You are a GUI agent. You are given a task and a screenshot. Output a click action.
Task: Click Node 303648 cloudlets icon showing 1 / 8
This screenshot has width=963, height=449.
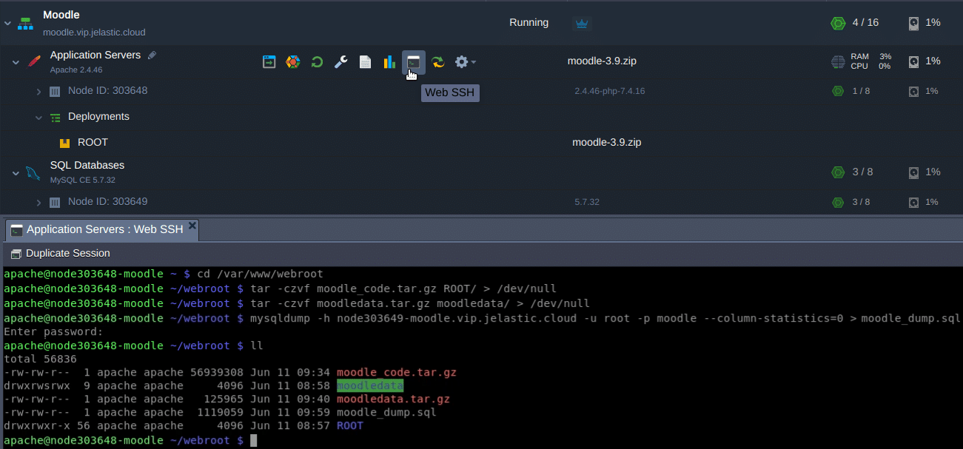click(838, 91)
